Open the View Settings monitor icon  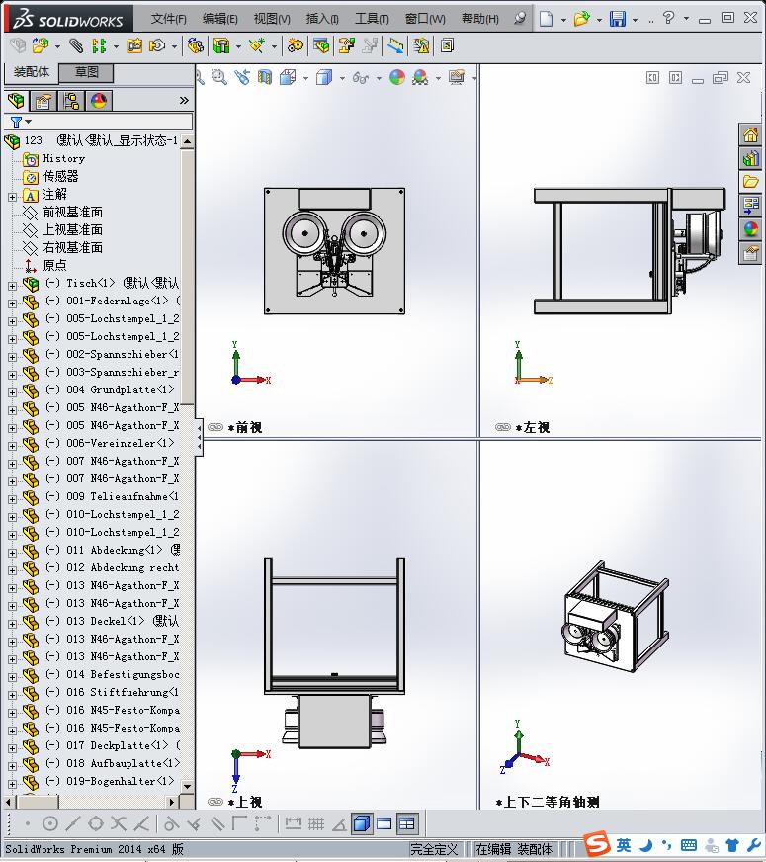[x=457, y=77]
